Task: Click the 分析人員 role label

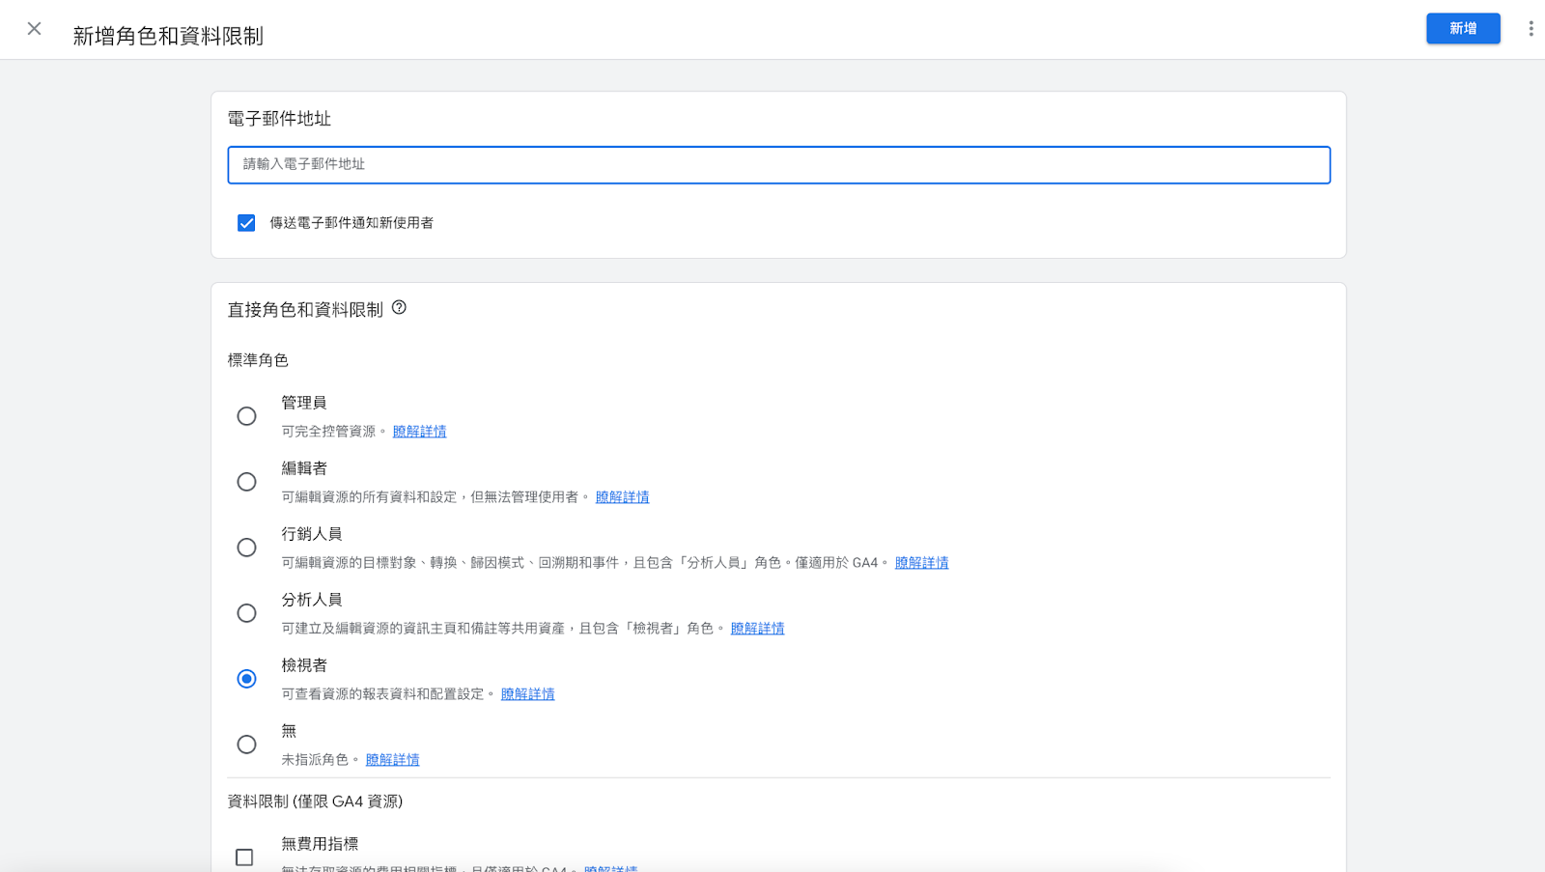Action: [x=312, y=600]
